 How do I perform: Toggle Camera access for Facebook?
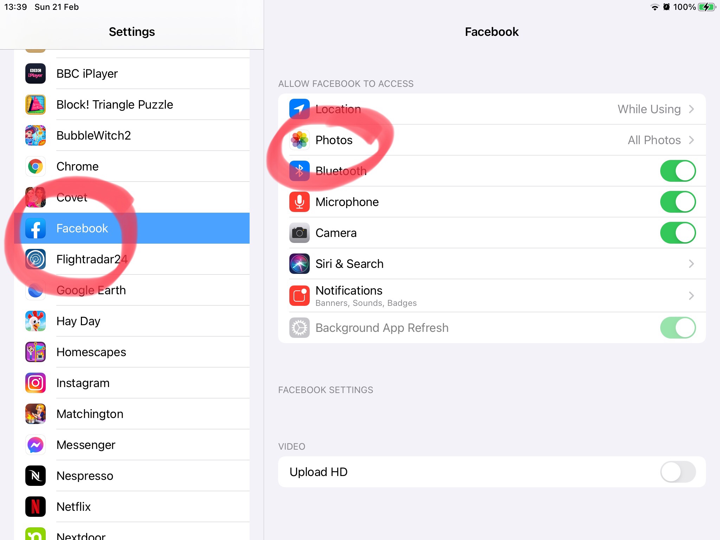tap(678, 233)
